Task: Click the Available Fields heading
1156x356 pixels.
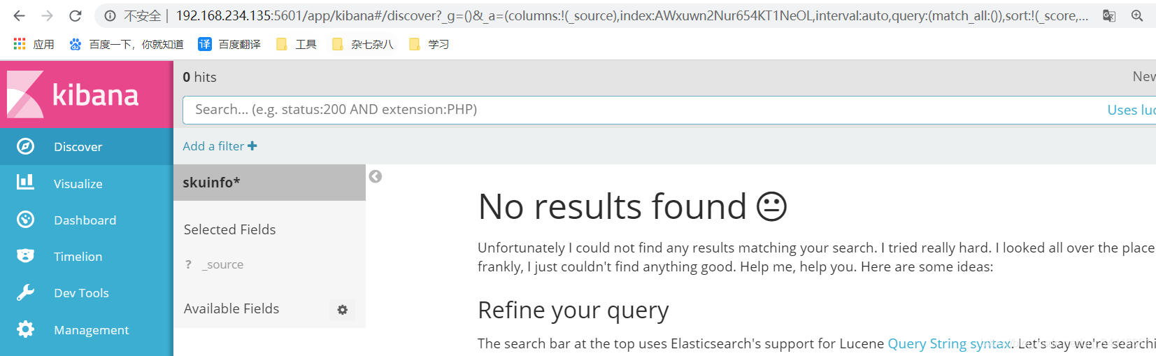Action: (231, 308)
